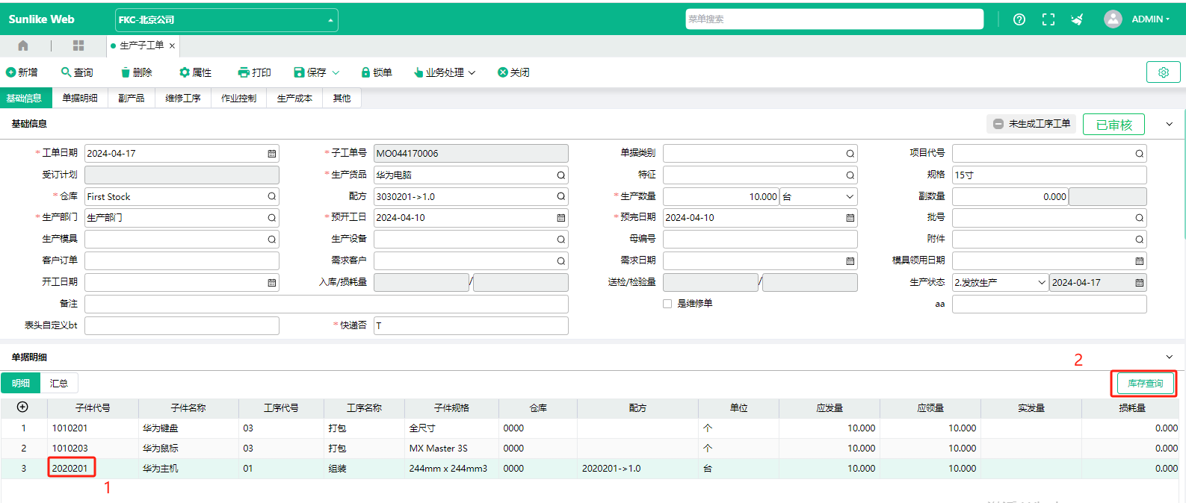Viewport: 1186px width, 503px height.
Task: Open the FKC-北京公司 company dropdown
Action: point(226,20)
